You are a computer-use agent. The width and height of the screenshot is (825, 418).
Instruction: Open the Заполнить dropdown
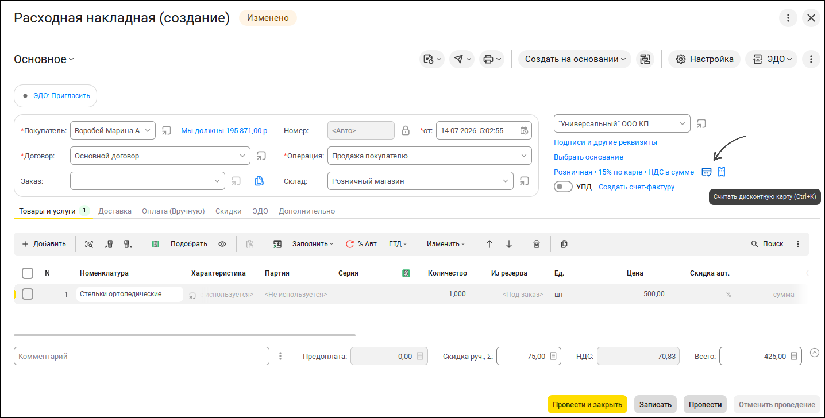click(x=313, y=244)
